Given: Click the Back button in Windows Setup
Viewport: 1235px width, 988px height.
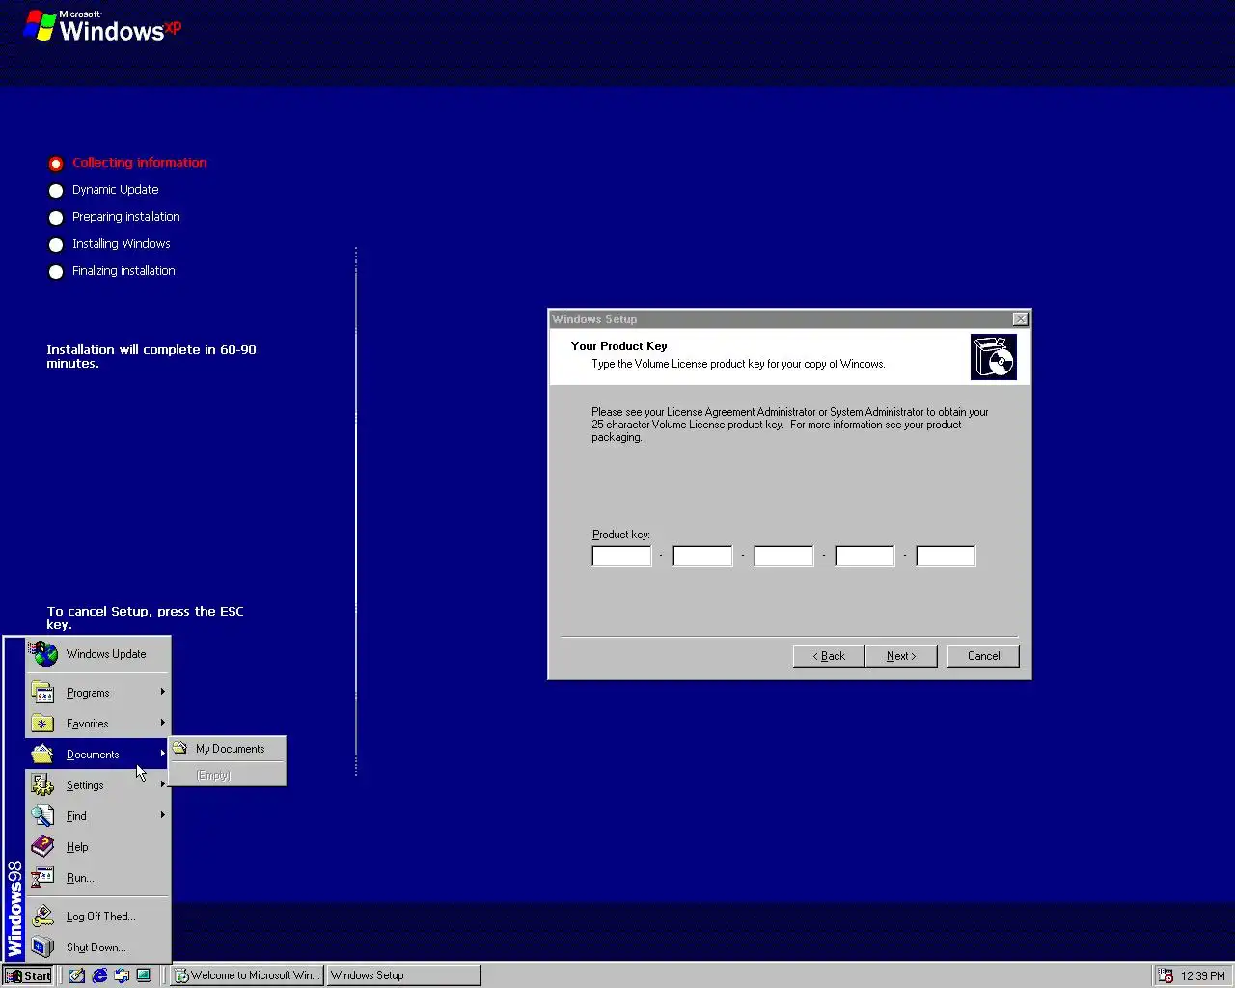Looking at the screenshot, I should coord(829,656).
